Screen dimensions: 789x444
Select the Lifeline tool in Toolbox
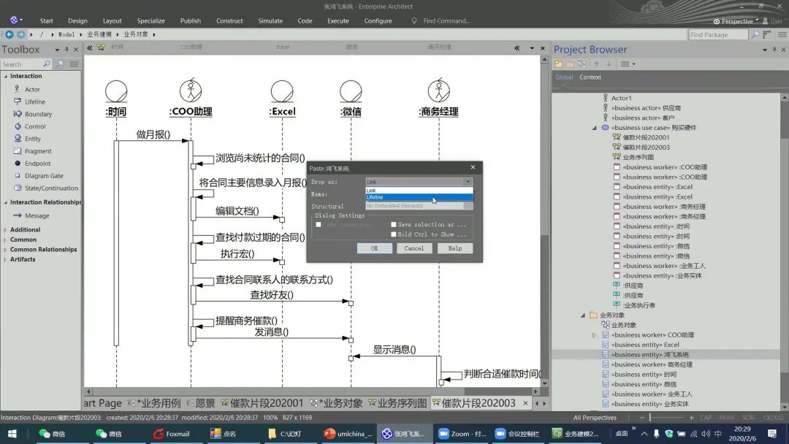(x=29, y=102)
